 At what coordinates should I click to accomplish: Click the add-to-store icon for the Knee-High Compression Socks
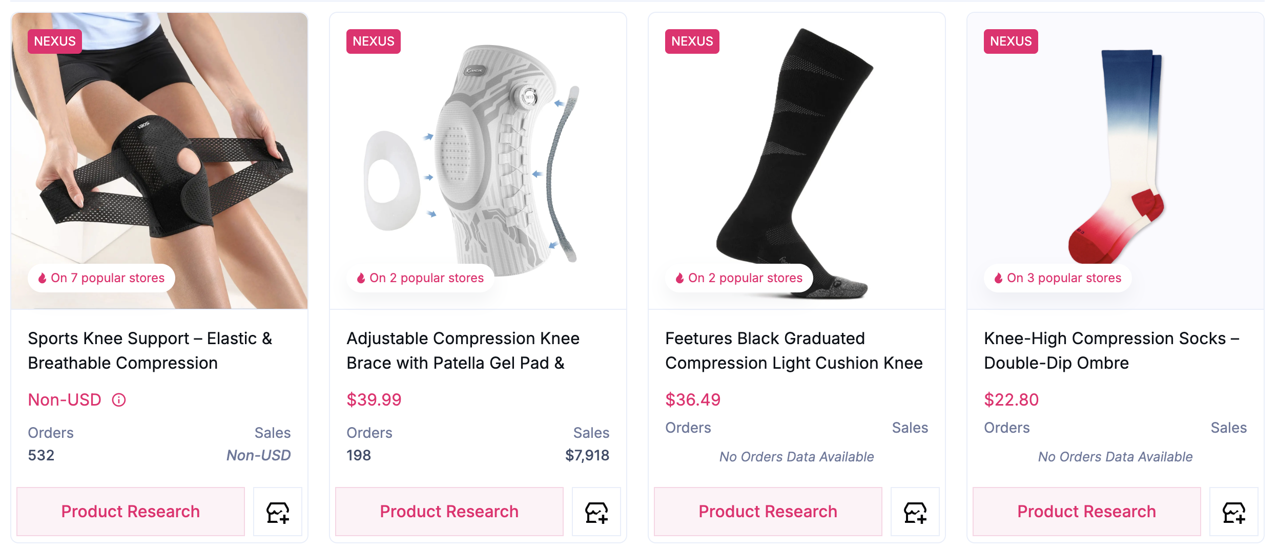click(1233, 511)
